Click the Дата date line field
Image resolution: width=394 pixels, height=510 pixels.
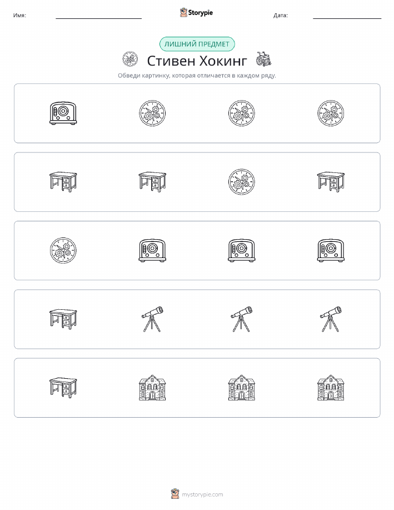347,15
